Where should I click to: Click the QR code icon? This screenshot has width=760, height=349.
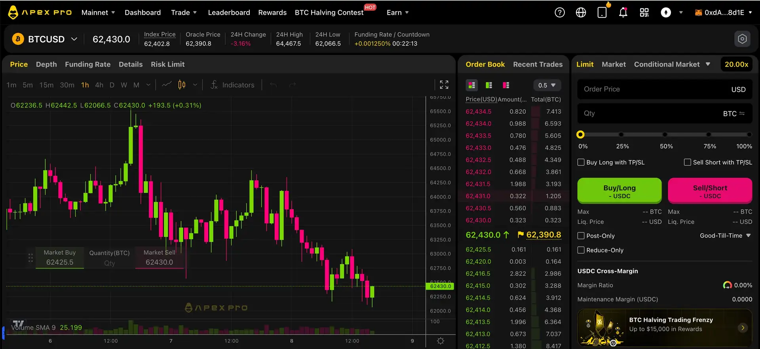click(644, 13)
